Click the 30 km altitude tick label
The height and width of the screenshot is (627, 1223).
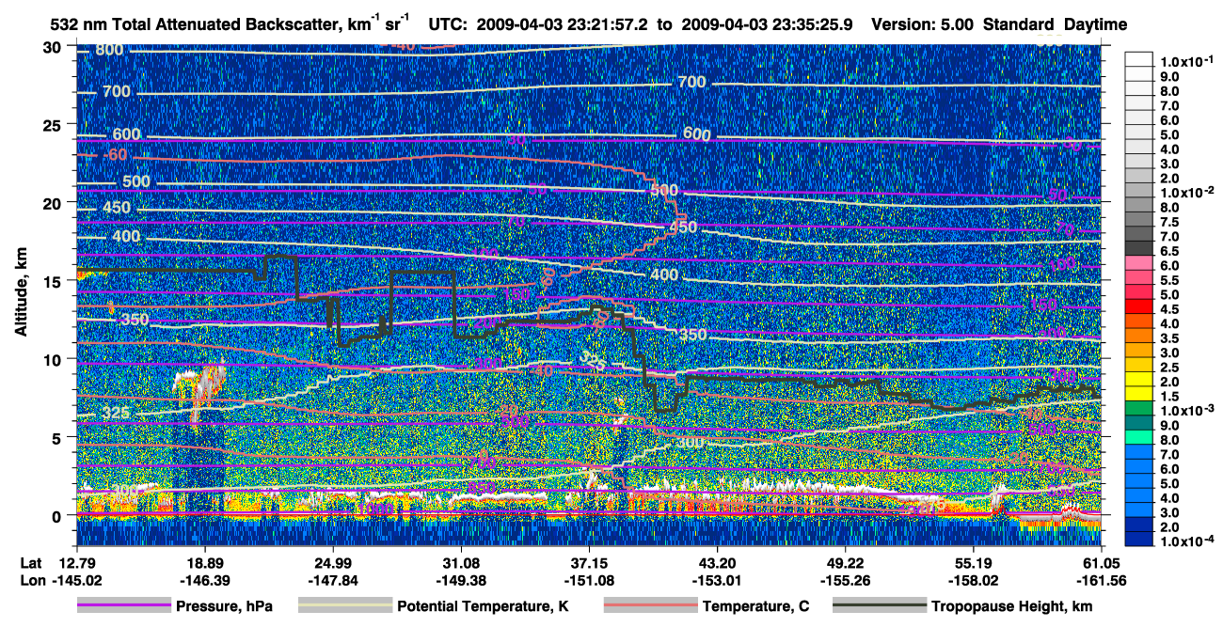(54, 47)
